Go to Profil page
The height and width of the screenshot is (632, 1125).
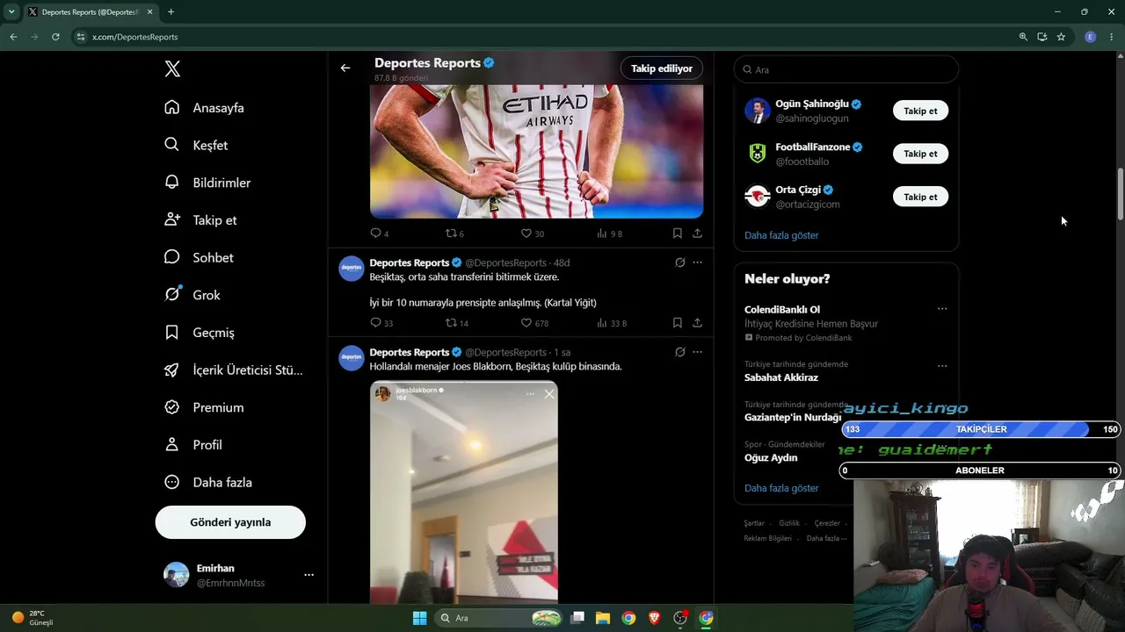(x=192, y=445)
